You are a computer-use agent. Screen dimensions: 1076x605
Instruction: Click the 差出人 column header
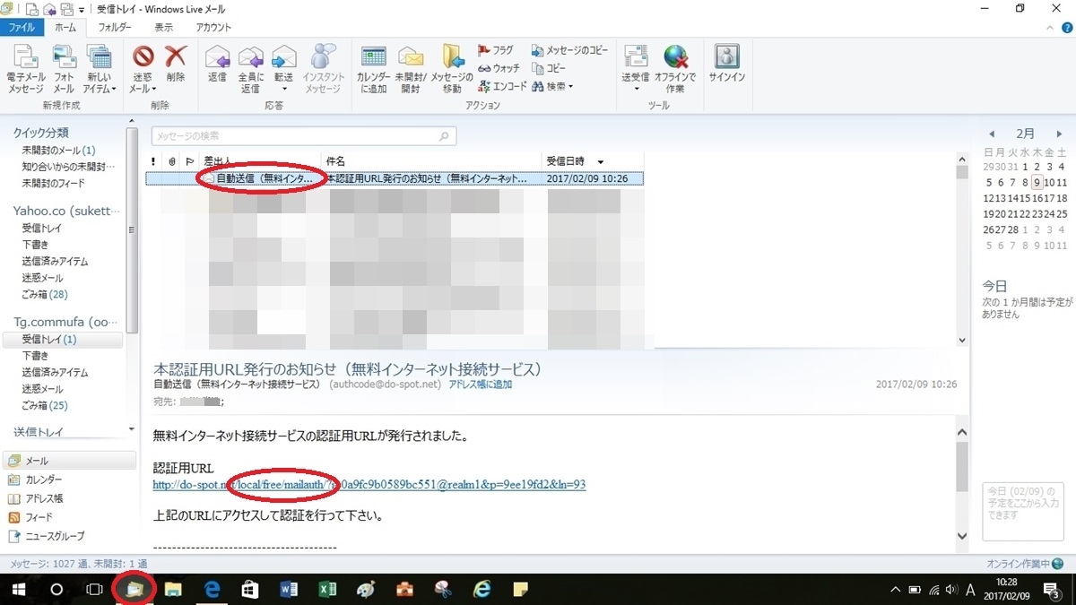click(x=261, y=161)
